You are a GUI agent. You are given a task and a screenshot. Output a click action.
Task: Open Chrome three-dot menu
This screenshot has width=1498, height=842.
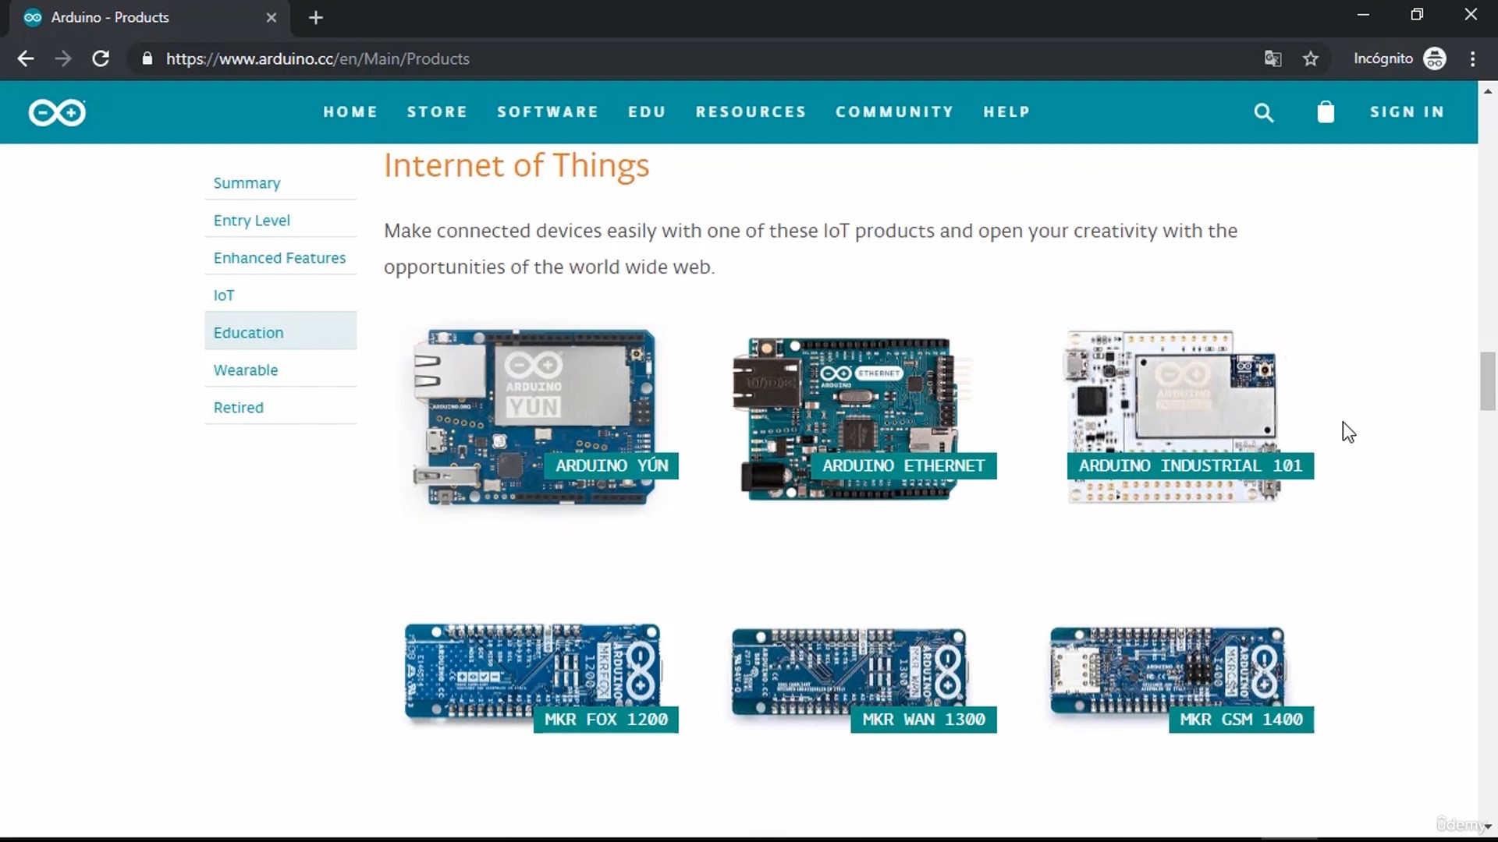coord(1472,58)
